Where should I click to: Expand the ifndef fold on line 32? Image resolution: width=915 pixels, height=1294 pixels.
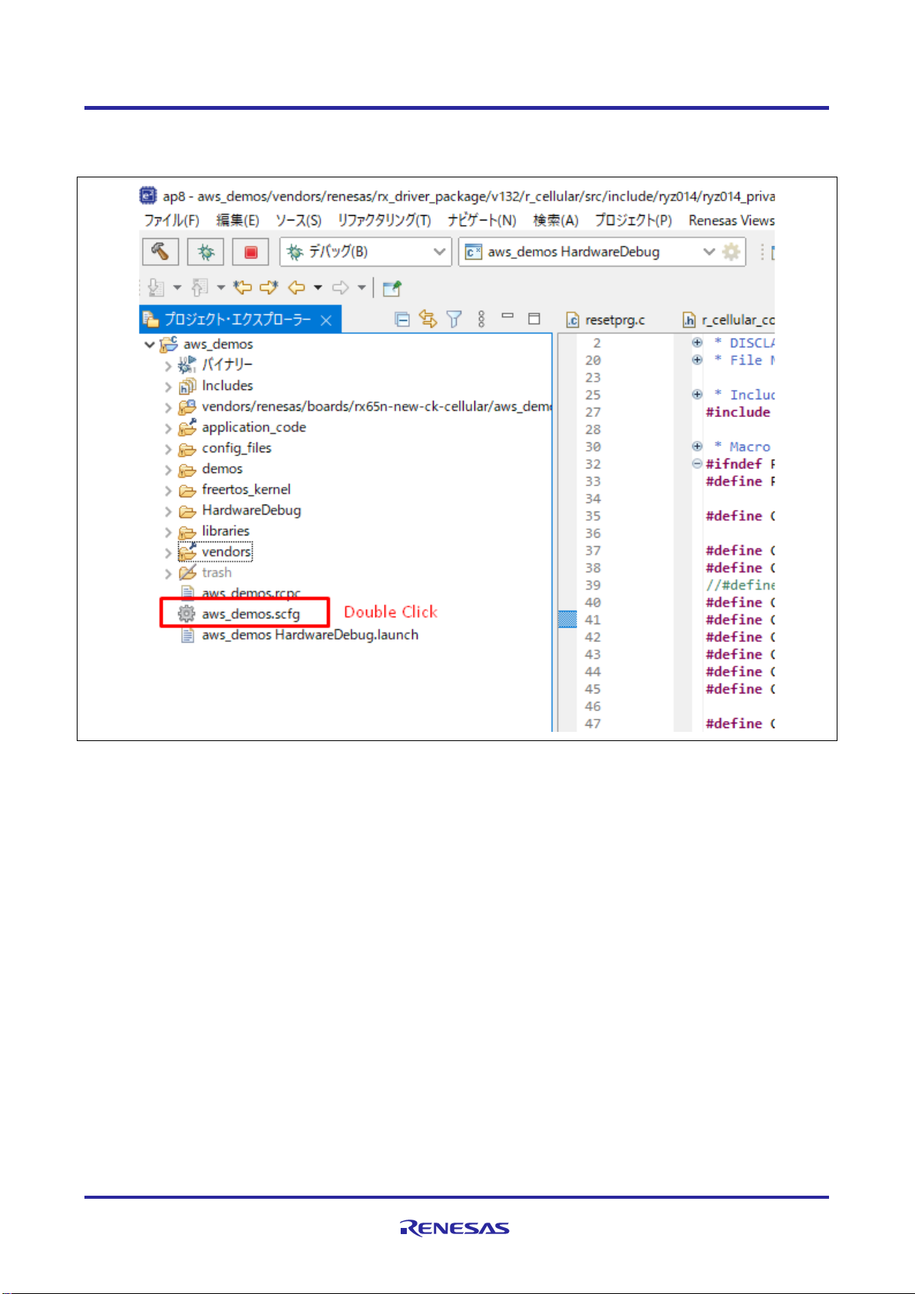click(x=697, y=464)
